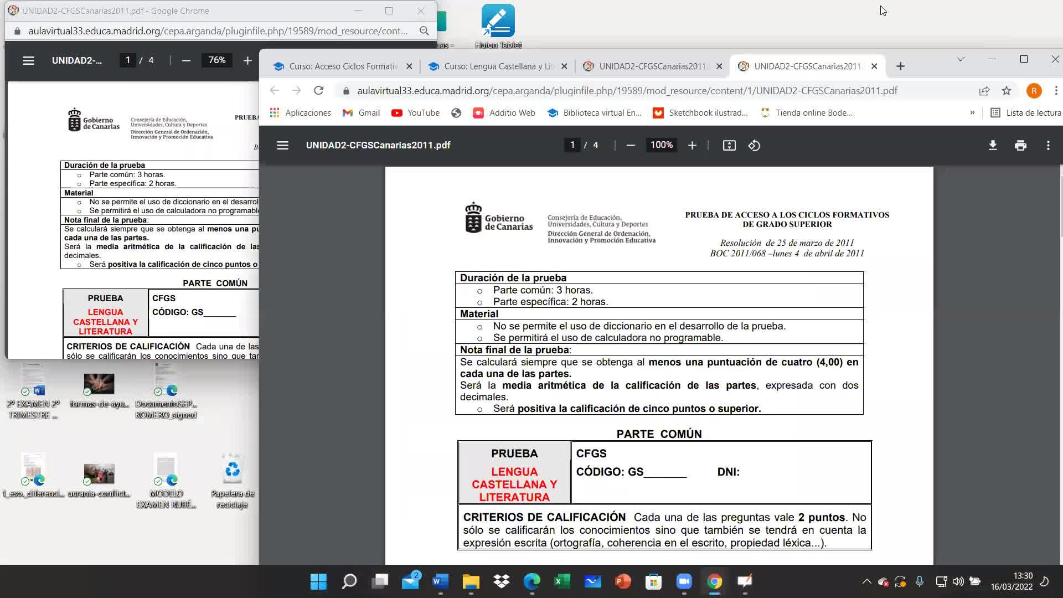Toggle the sidebar in the 76% PDF window
The height and width of the screenshot is (598, 1063).
[28, 60]
